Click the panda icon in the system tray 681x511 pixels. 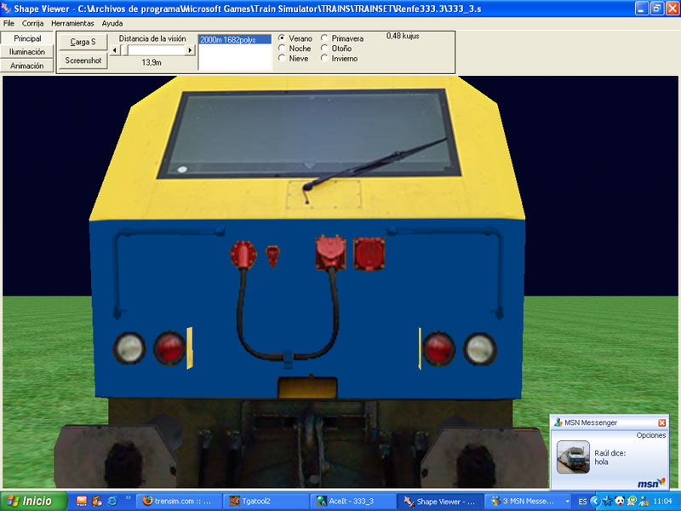coord(620,501)
